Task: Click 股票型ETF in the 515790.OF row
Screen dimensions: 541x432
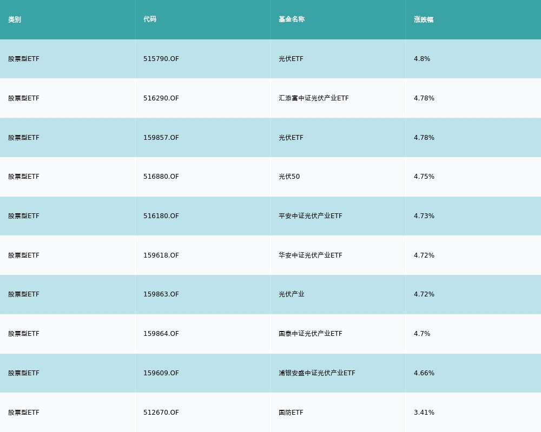Action: 24,59
